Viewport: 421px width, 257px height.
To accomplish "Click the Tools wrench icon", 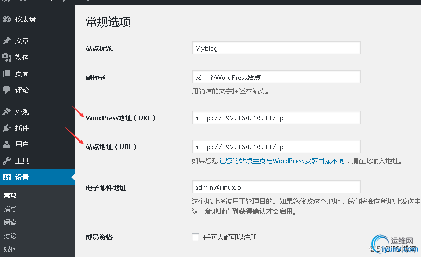I will pos(7,161).
